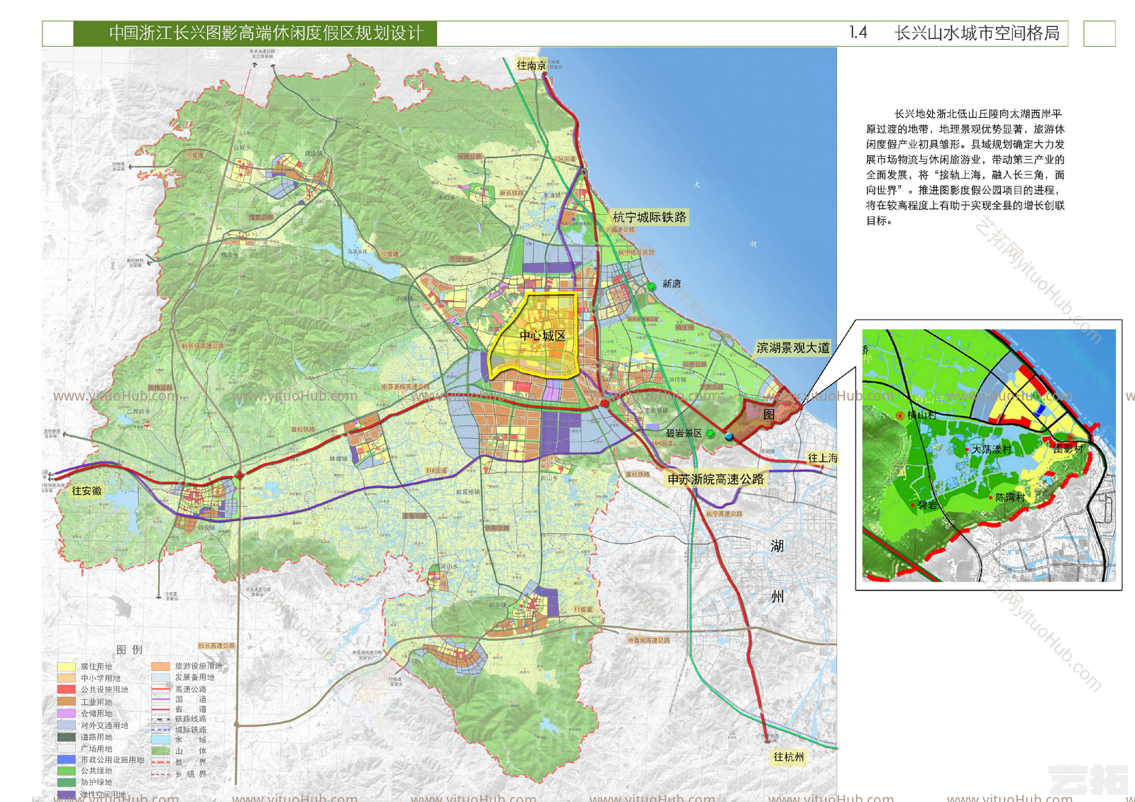The width and height of the screenshot is (1135, 802).
Task: Click the page title 中国浙江长兴图影高端休闲度假区规划设计
Action: click(x=266, y=33)
